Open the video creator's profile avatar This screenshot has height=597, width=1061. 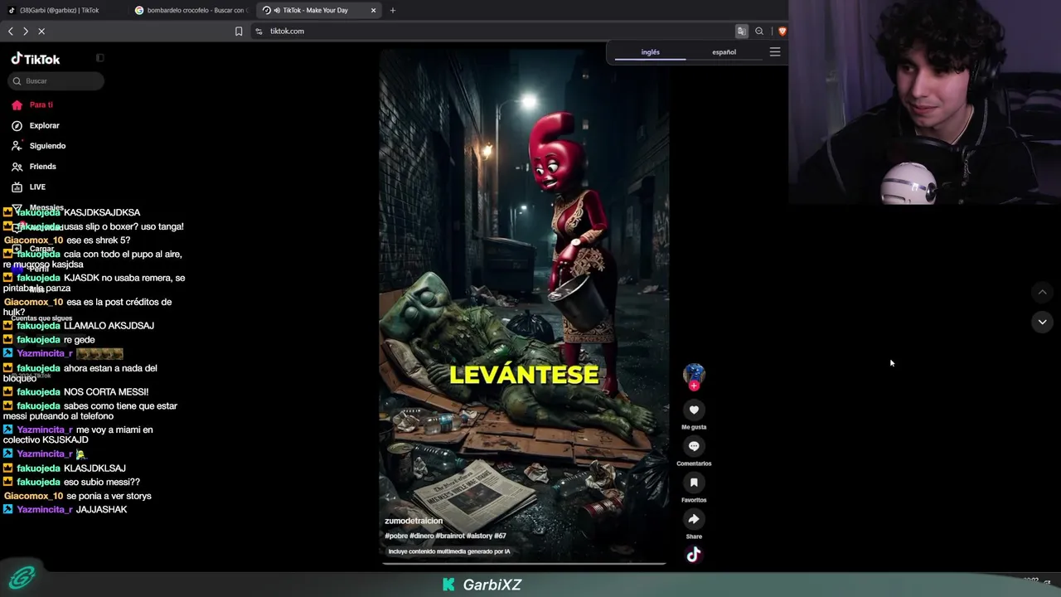[694, 374]
